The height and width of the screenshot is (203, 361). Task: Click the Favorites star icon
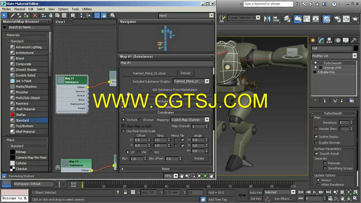(317, 4)
